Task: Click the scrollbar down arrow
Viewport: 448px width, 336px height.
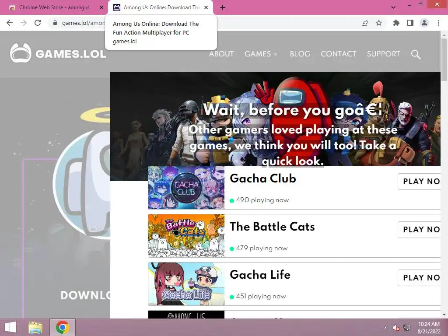Action: (x=444, y=315)
